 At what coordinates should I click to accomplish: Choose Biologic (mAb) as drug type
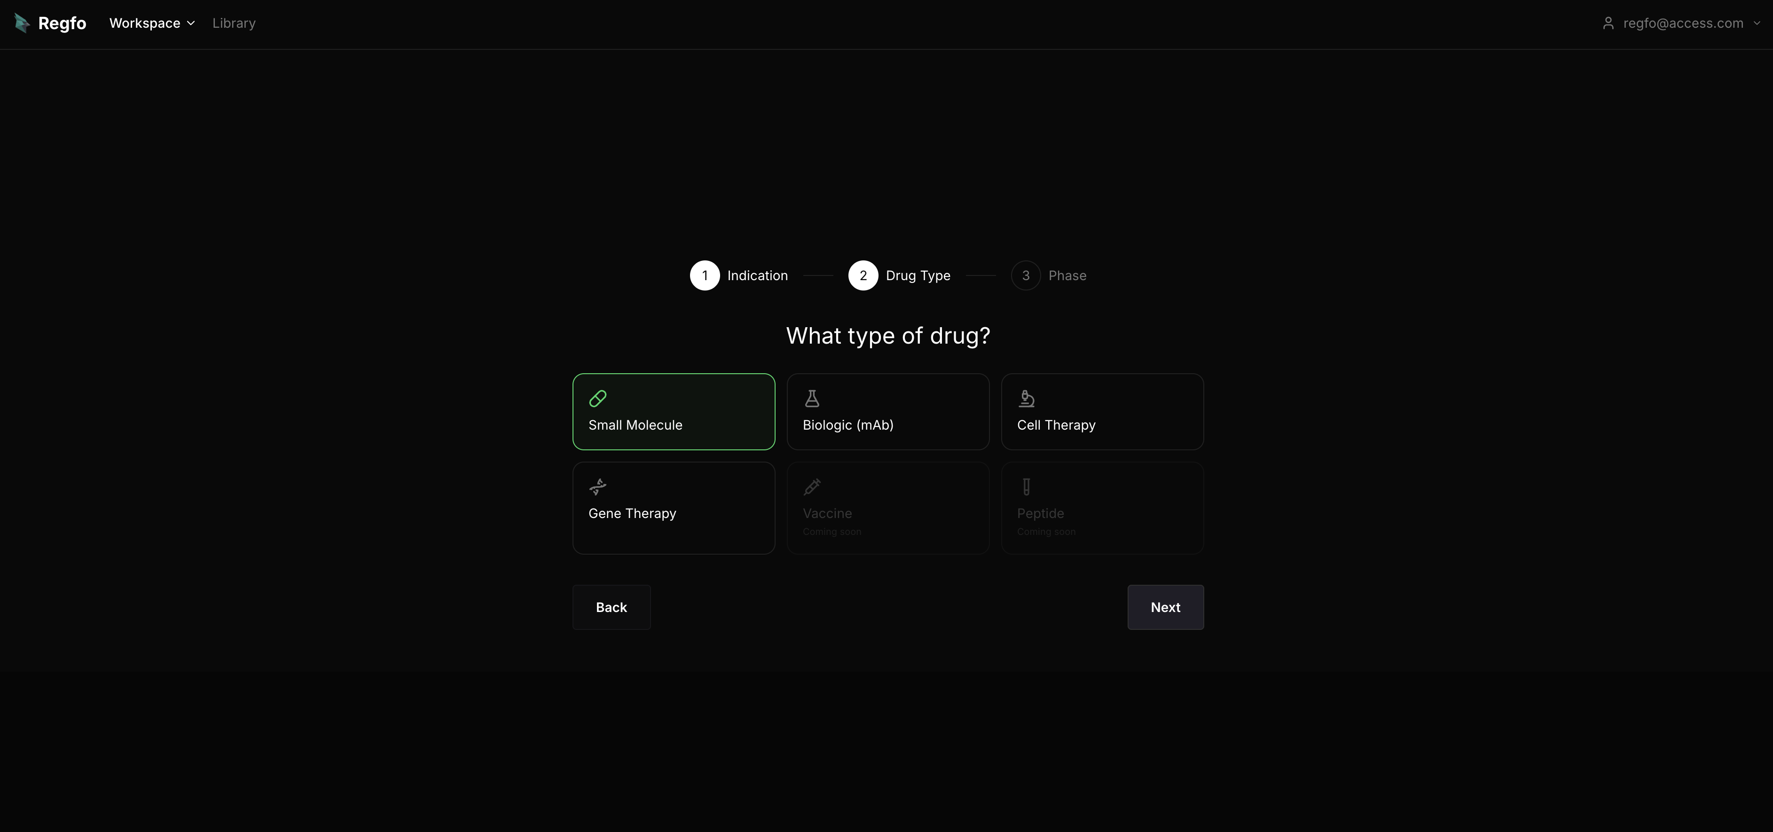888,411
